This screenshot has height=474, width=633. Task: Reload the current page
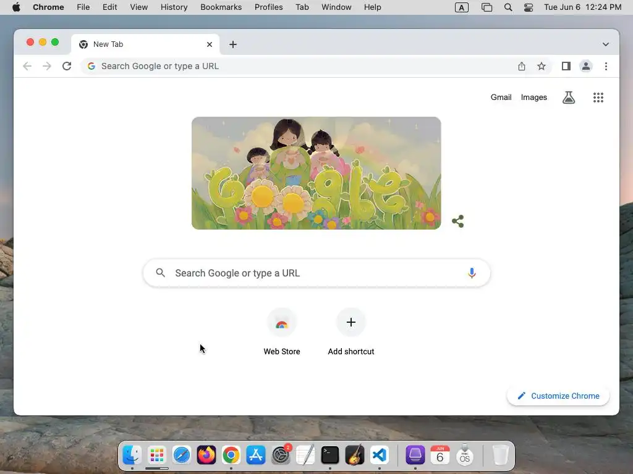[67, 66]
